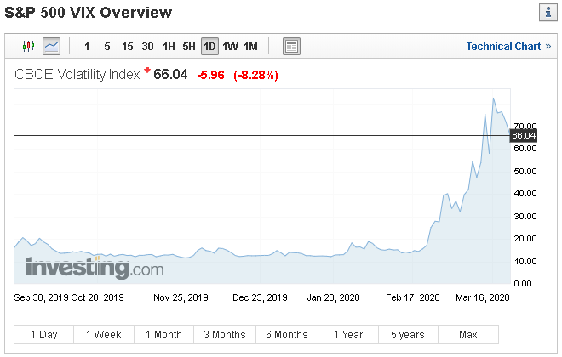Viewport: 562px width, 357px height.
Task: Show the Max range
Action: [x=468, y=335]
